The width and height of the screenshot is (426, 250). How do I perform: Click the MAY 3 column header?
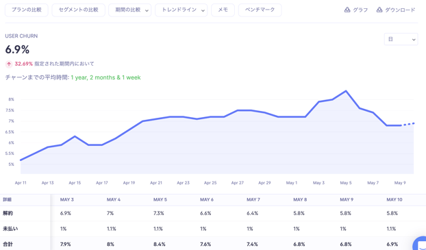coord(67,200)
